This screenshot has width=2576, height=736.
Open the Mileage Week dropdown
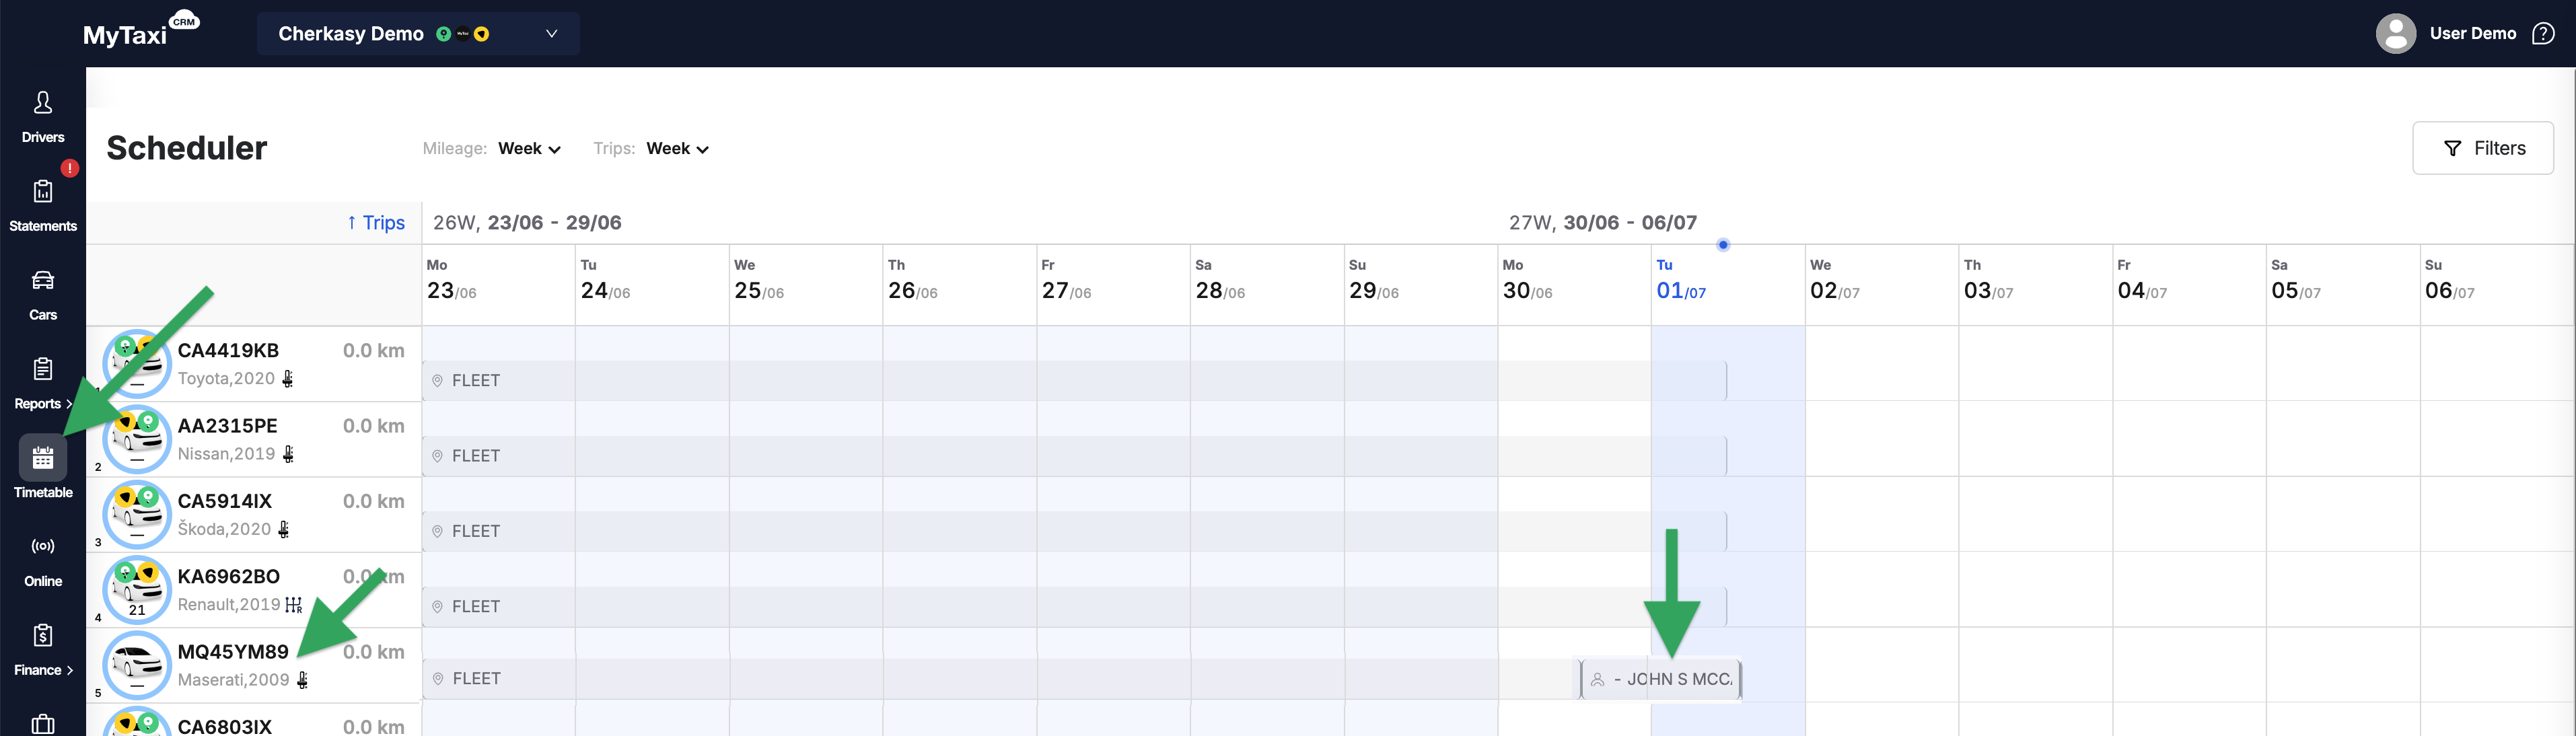[529, 149]
